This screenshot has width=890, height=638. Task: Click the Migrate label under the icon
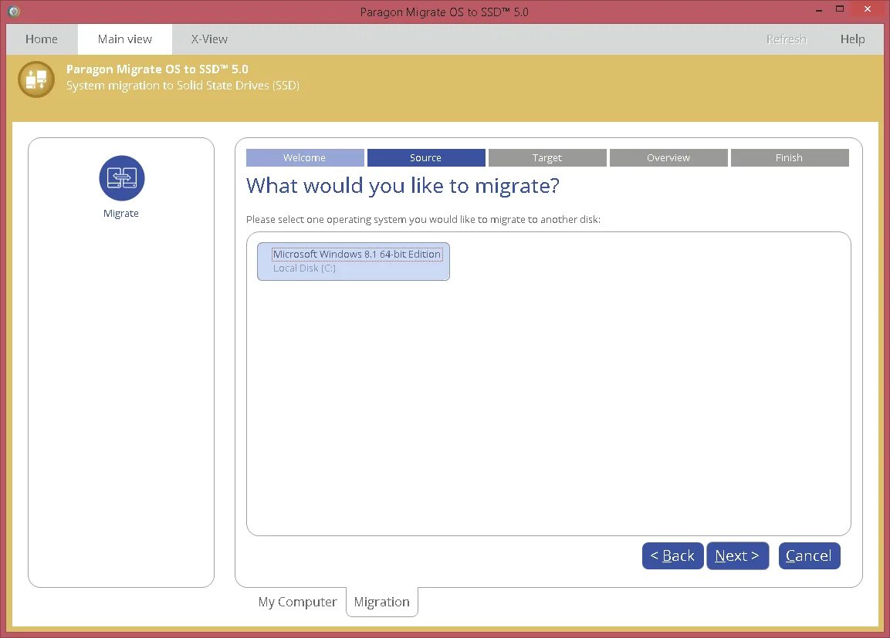[x=121, y=213]
